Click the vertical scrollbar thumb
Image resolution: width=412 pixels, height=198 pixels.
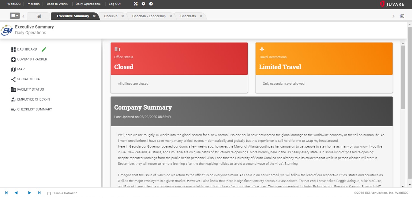pyautogui.click(x=403, y=77)
